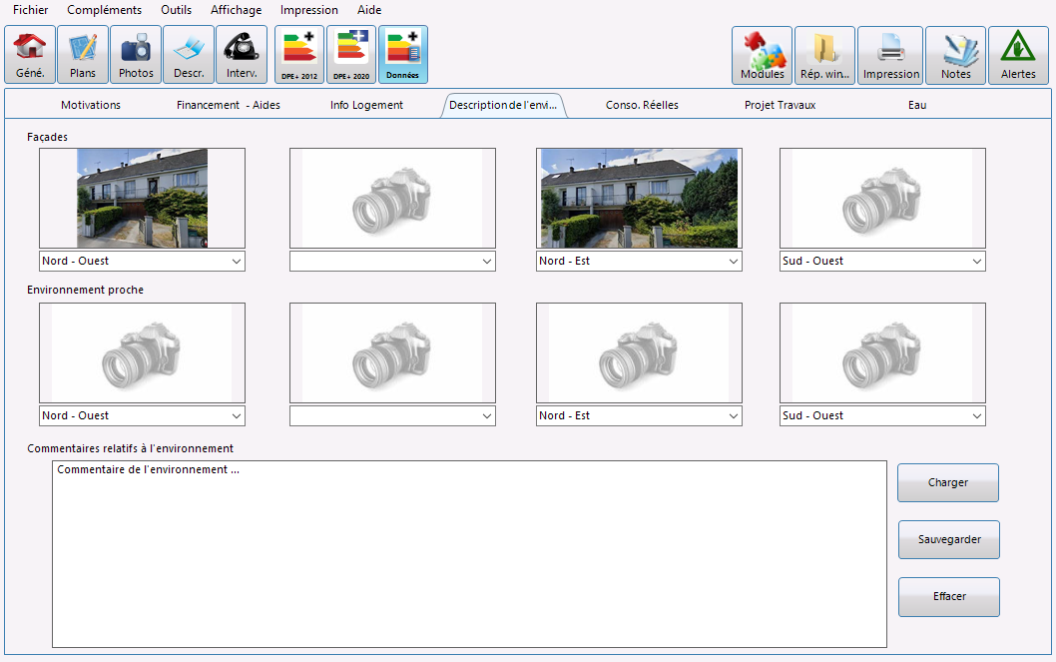This screenshot has width=1056, height=662.
Task: Switch to the Projet Travaux tab
Action: tap(780, 105)
